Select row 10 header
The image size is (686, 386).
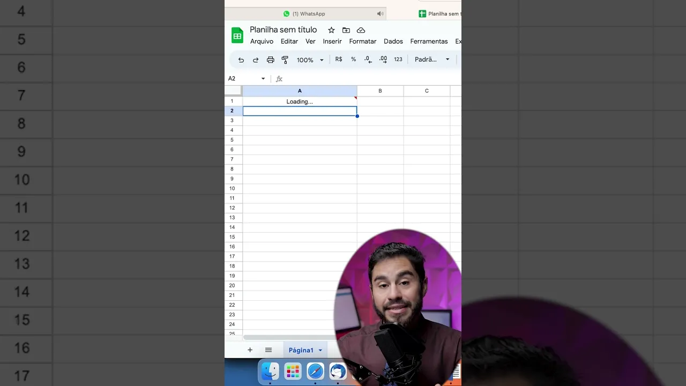(233, 189)
